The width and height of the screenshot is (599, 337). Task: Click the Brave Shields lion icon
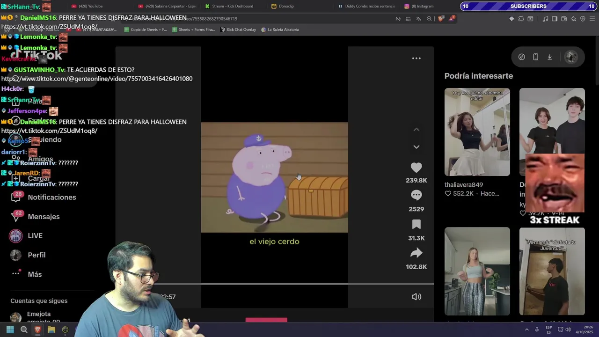point(441,19)
